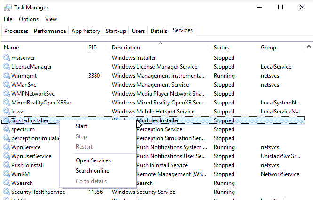313x200 pixels.
Task: Switch to the Performance tab
Action: click(x=50, y=31)
